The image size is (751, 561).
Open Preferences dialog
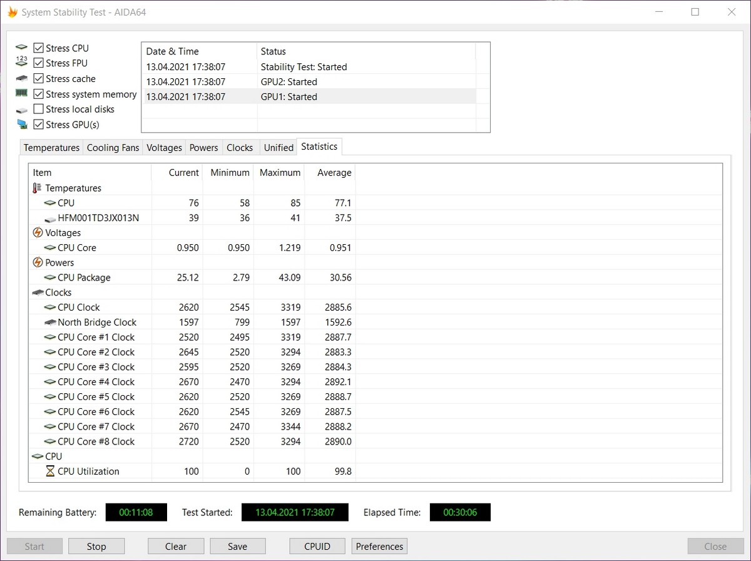[x=379, y=547]
